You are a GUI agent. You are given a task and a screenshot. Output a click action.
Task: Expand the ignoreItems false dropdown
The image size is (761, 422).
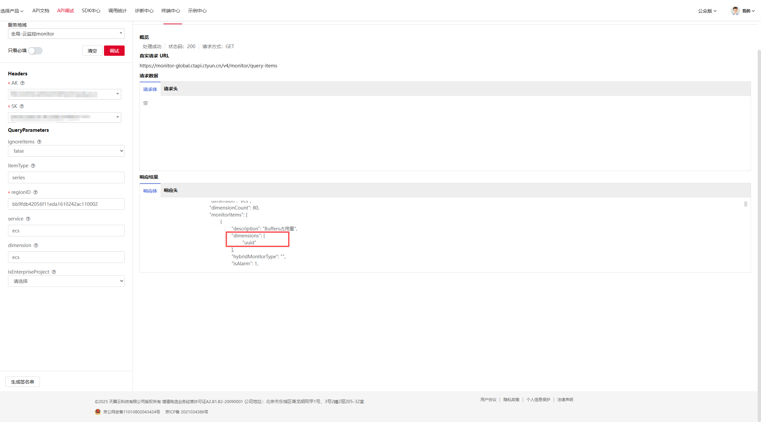pyautogui.click(x=66, y=151)
